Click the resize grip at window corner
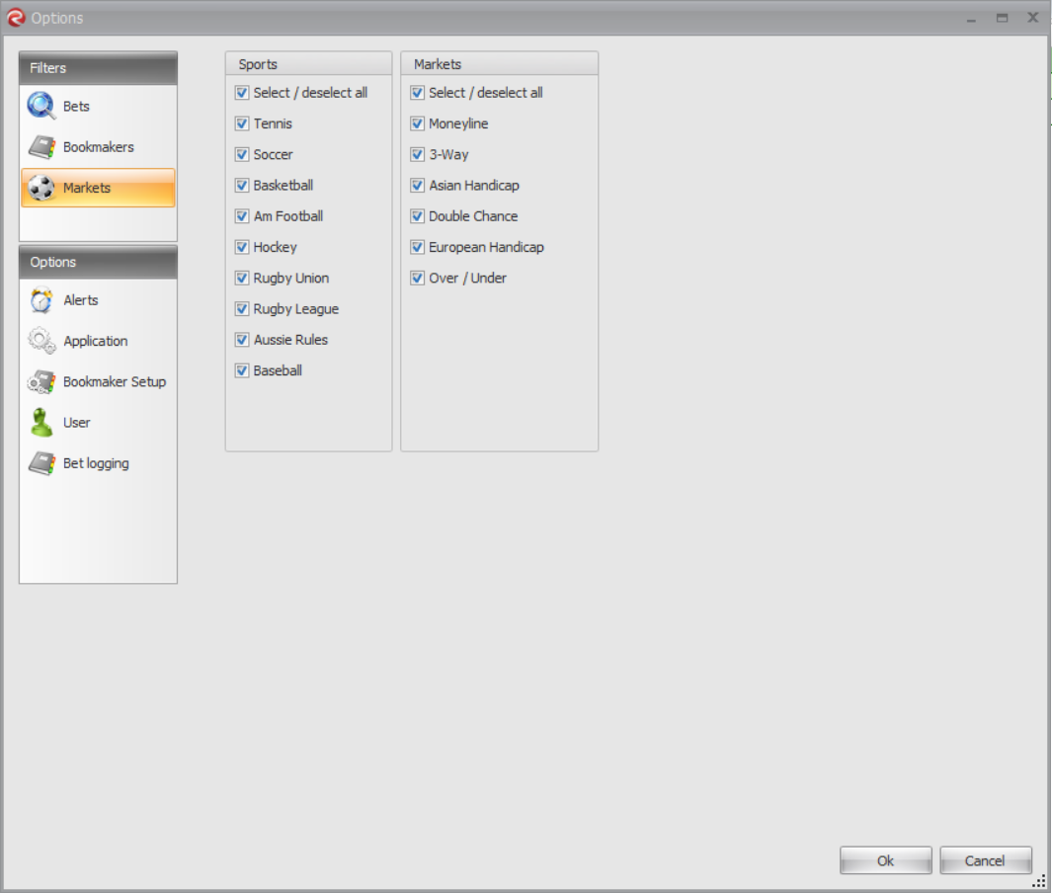Viewport: 1052px width, 893px height. tap(1039, 881)
